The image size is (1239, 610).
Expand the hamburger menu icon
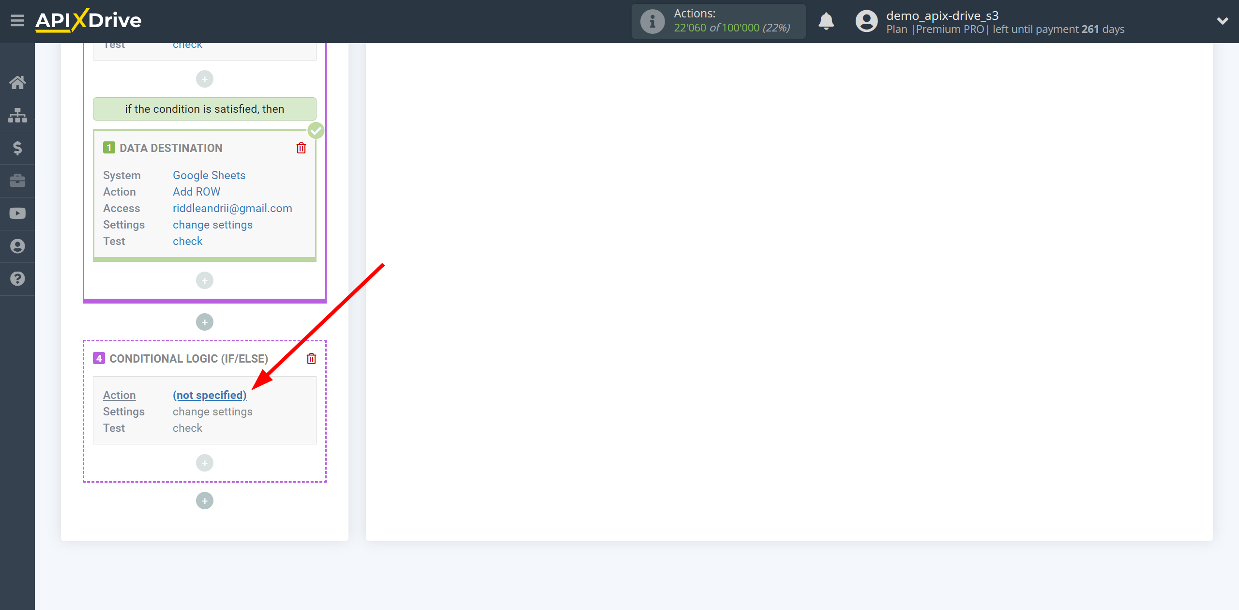pos(17,21)
